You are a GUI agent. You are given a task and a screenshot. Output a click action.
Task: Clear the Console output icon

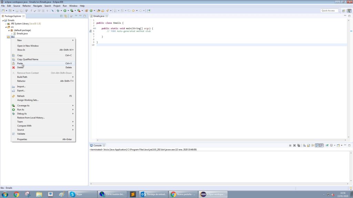pyautogui.click(x=304, y=145)
